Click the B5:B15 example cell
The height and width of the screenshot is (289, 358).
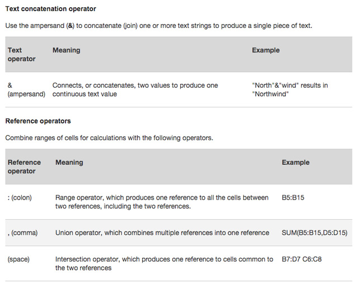(293, 197)
